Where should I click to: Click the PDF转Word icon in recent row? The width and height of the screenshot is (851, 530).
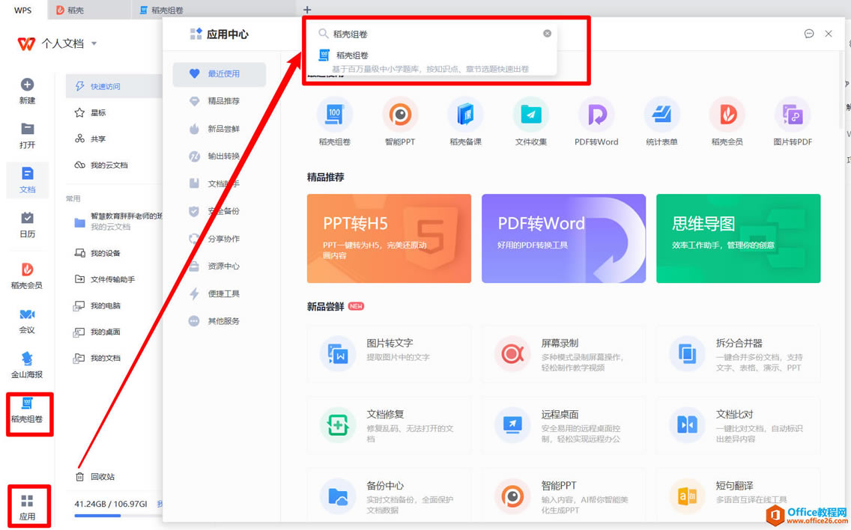point(596,115)
